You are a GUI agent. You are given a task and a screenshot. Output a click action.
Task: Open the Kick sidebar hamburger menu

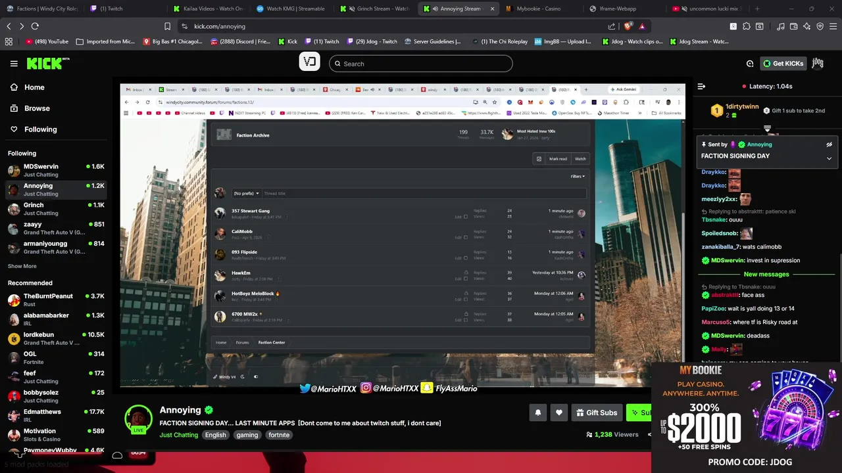[x=14, y=64]
